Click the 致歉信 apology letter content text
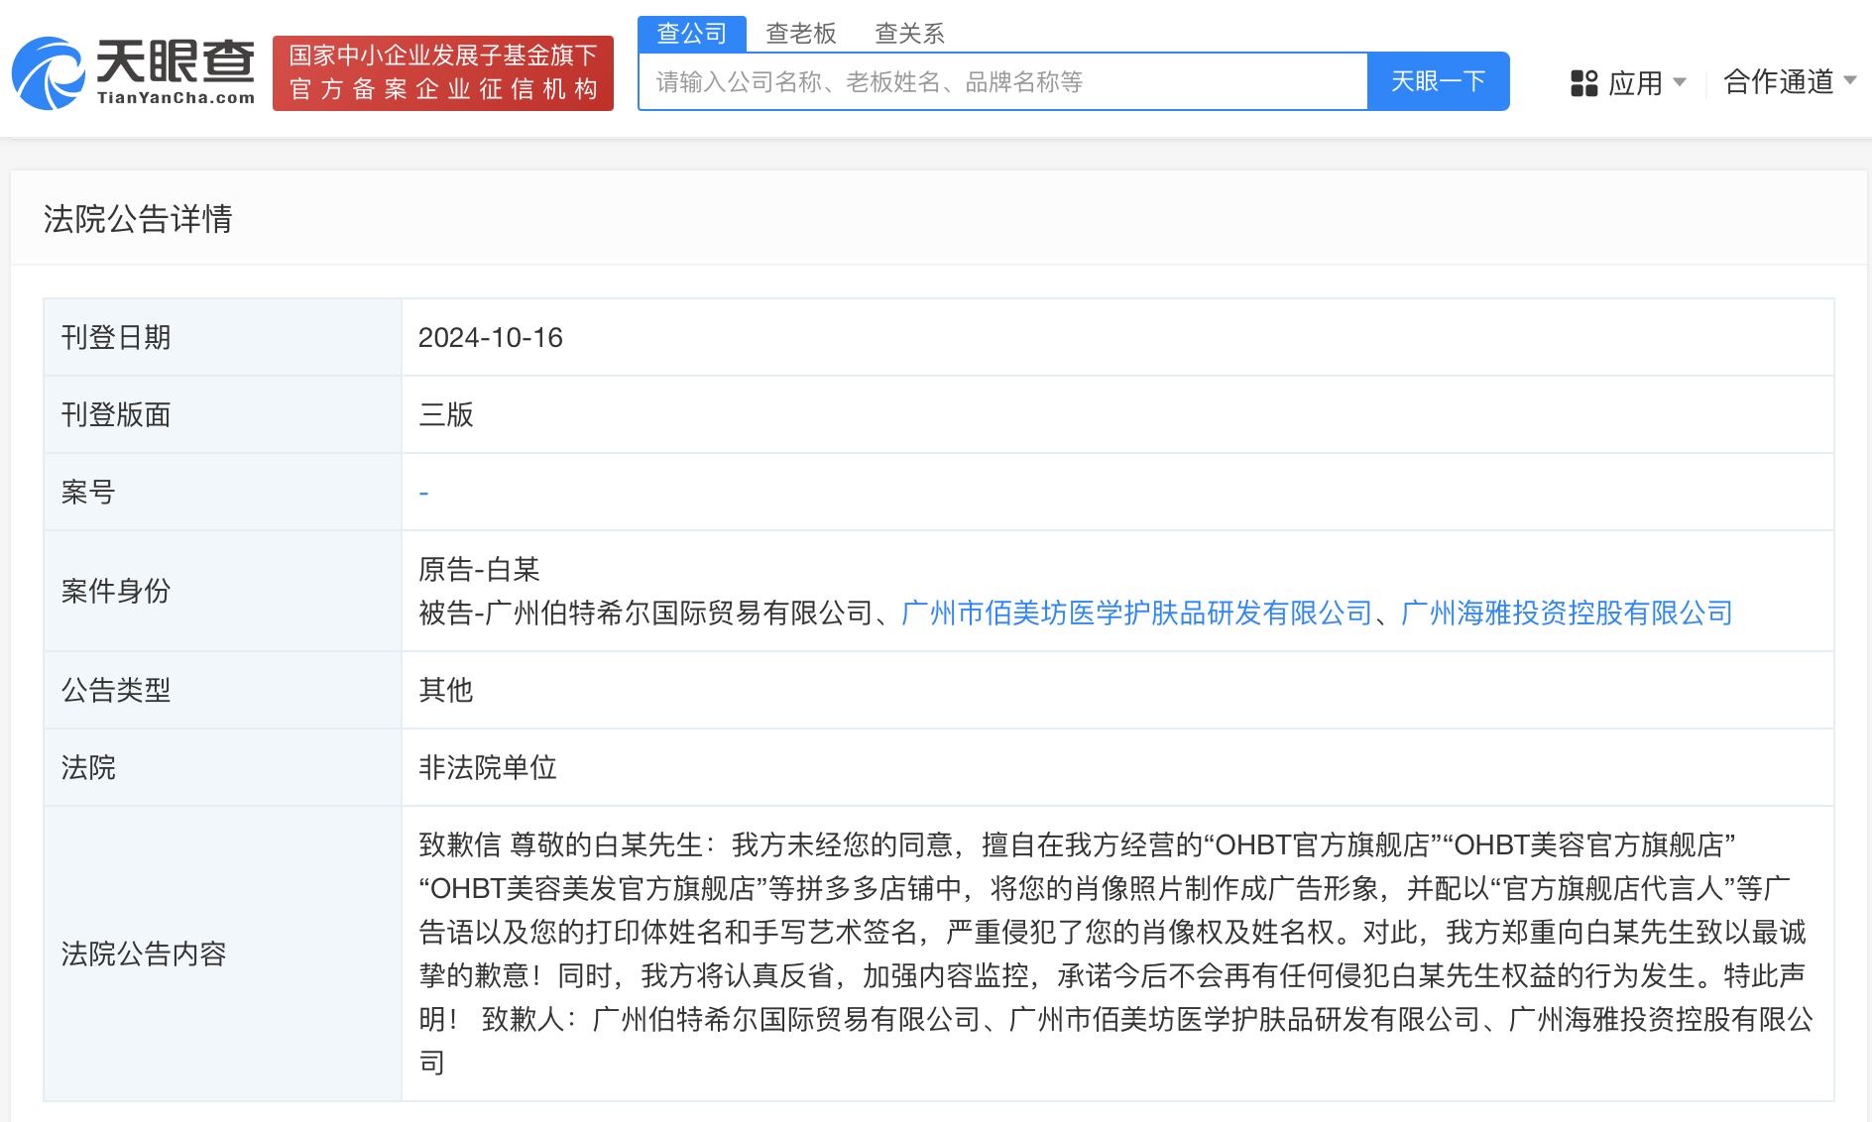The image size is (1872, 1122). [1116, 954]
